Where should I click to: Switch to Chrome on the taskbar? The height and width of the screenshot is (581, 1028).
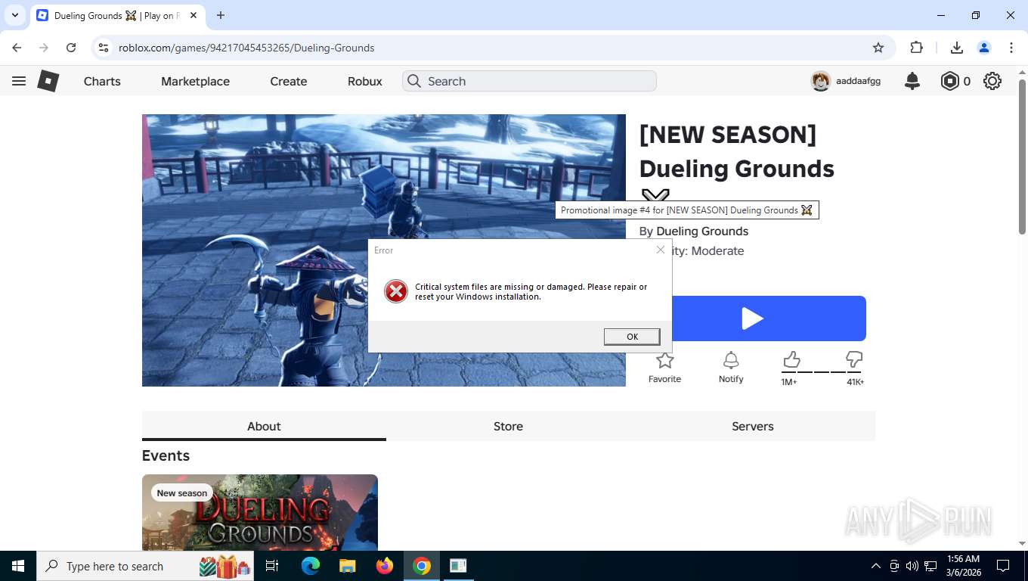coord(422,566)
